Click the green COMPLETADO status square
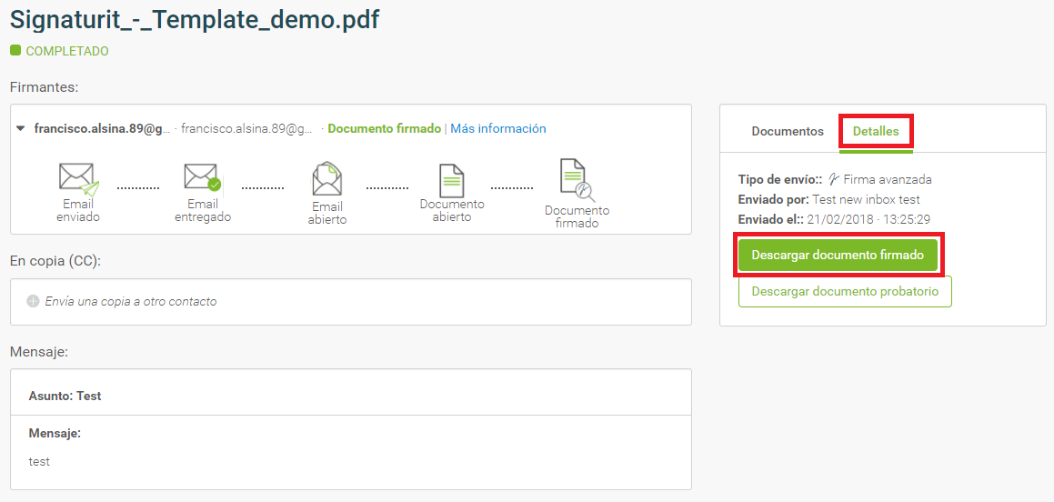 coord(15,50)
